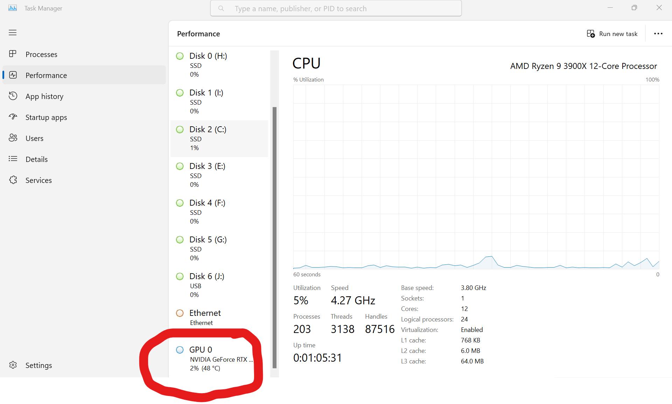Screen dimensions: 672x404
Task: Click the search box for processes
Action: click(335, 8)
